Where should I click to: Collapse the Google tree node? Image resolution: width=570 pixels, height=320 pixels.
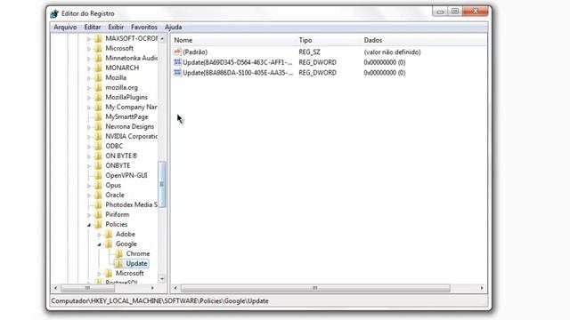coord(99,244)
